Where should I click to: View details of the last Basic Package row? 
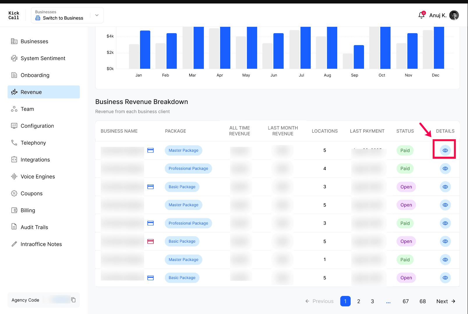click(445, 278)
